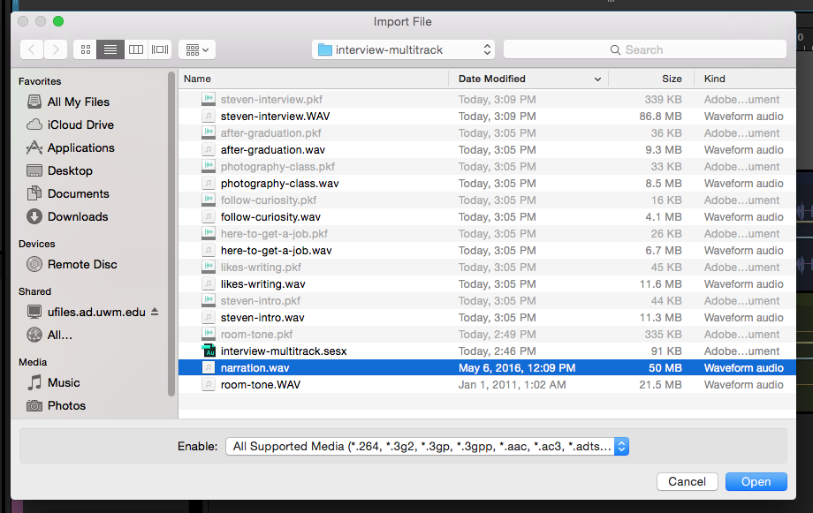Open the Enable media format dropdown
813x513 pixels.
[x=620, y=446]
